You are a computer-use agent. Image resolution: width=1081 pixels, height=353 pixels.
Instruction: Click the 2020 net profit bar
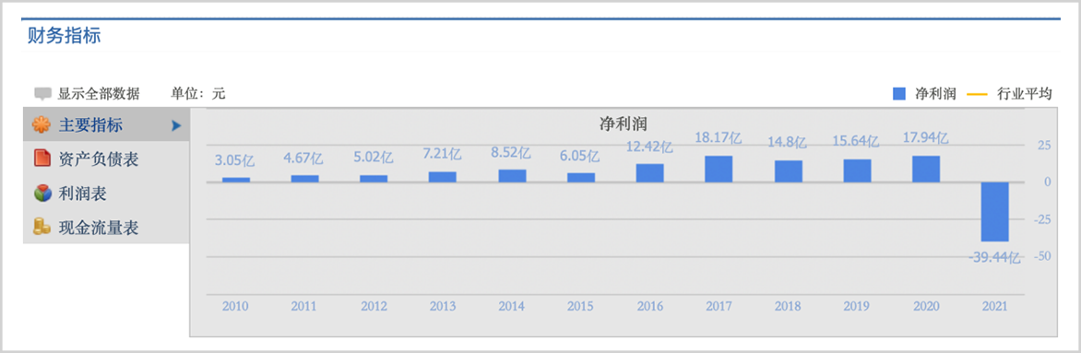(926, 169)
